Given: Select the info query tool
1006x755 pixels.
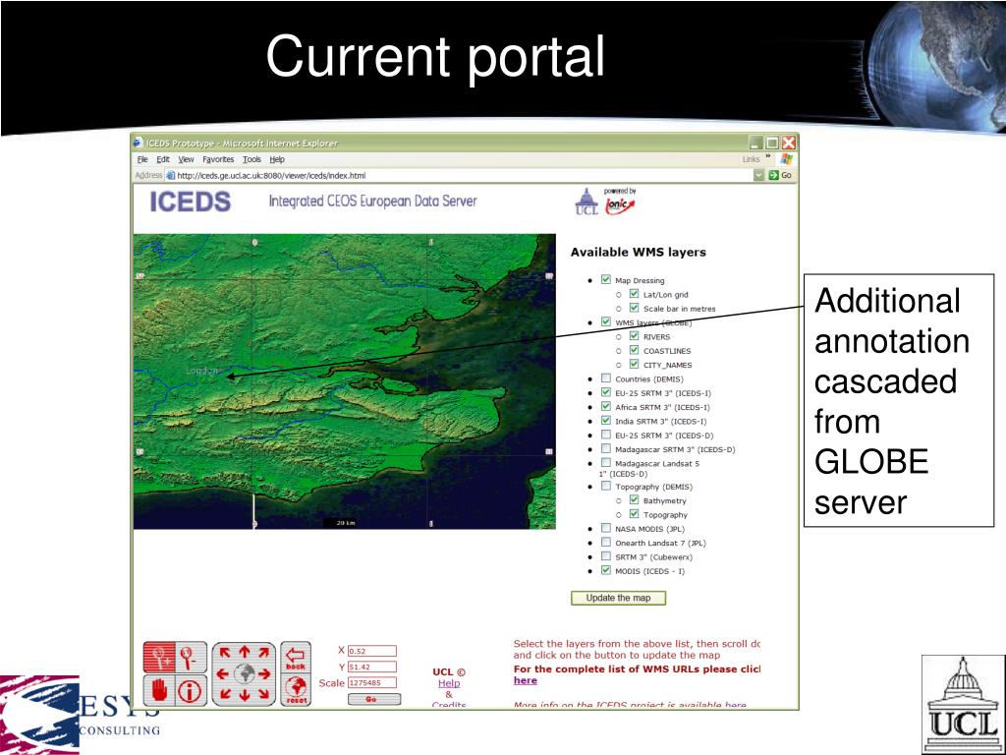Looking at the screenshot, I should pos(191,690).
